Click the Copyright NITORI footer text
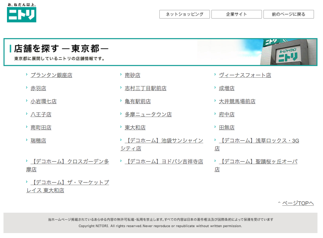 (160, 226)
